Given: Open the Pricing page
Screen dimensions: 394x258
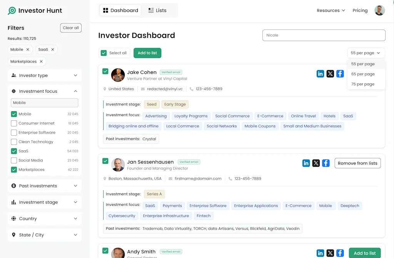Looking at the screenshot, I should click(x=360, y=10).
